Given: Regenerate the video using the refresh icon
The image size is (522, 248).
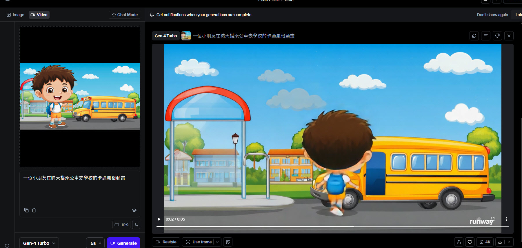Looking at the screenshot, I should 474,36.
